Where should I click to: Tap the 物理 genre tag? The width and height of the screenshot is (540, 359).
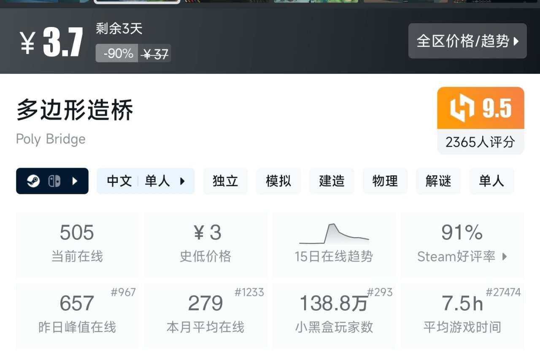[x=385, y=181]
